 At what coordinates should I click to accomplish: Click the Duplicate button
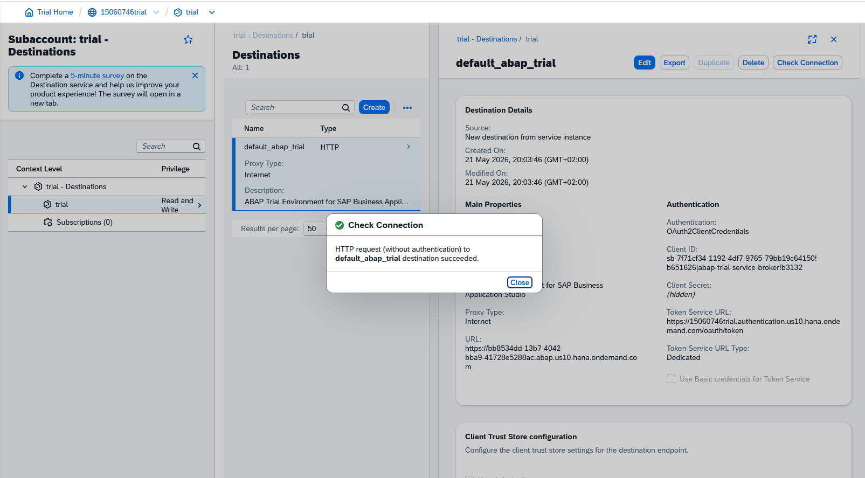714,63
